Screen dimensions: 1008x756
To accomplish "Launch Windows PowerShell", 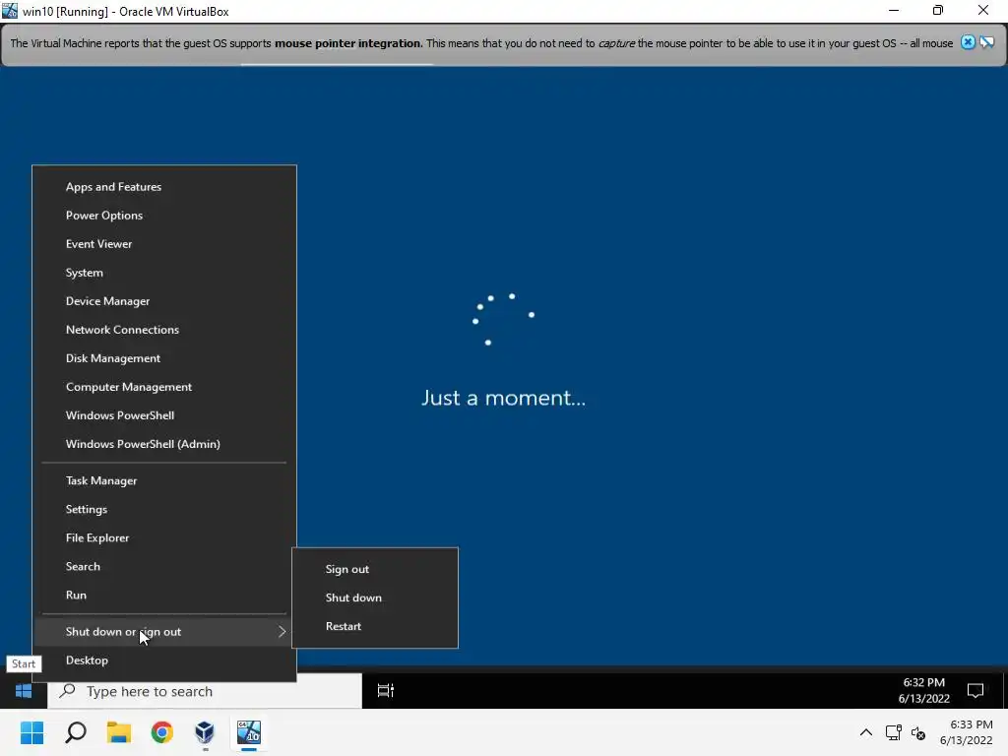I will coord(164,415).
